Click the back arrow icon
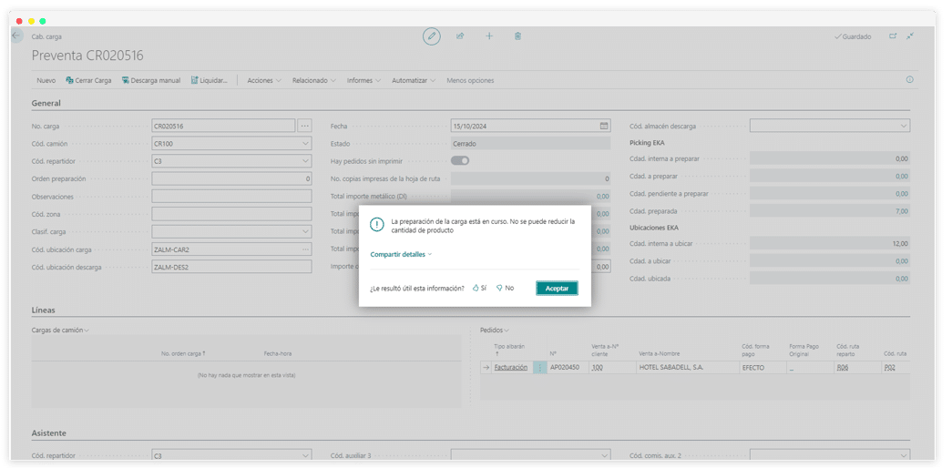Image resolution: width=952 pixels, height=468 pixels. (x=17, y=36)
